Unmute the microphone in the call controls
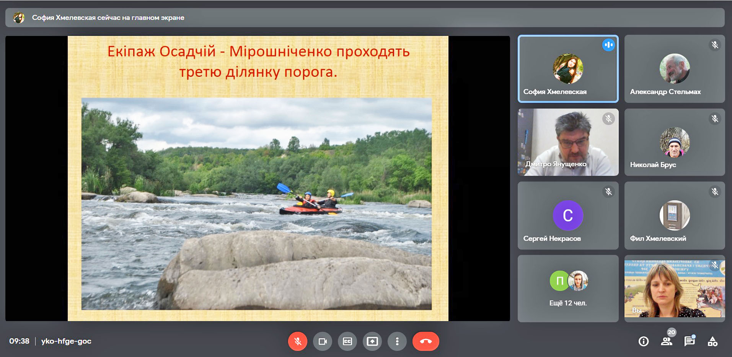Screen dimensions: 732x357 click(x=297, y=341)
